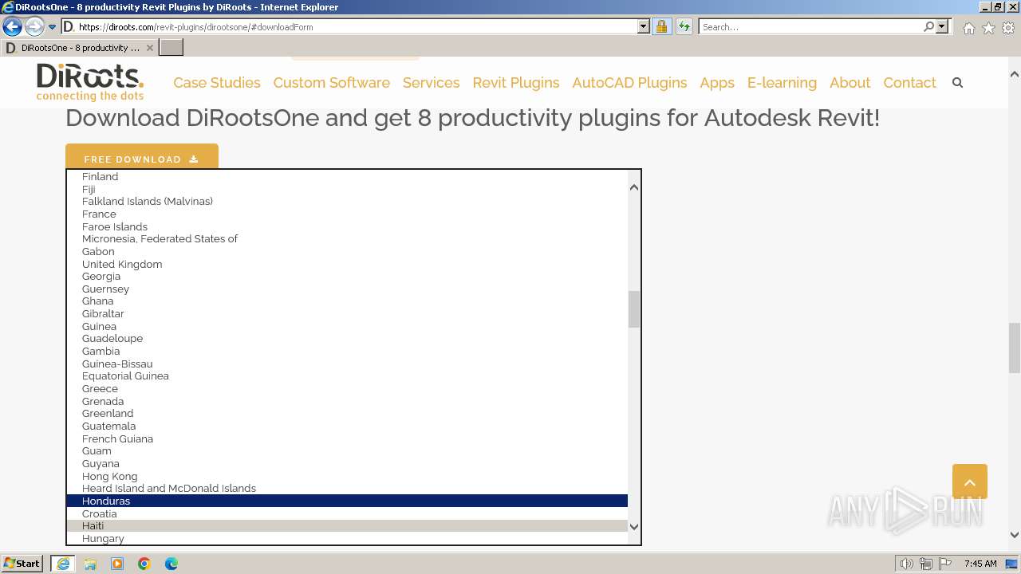Select Haiti in the country list

[x=347, y=526]
